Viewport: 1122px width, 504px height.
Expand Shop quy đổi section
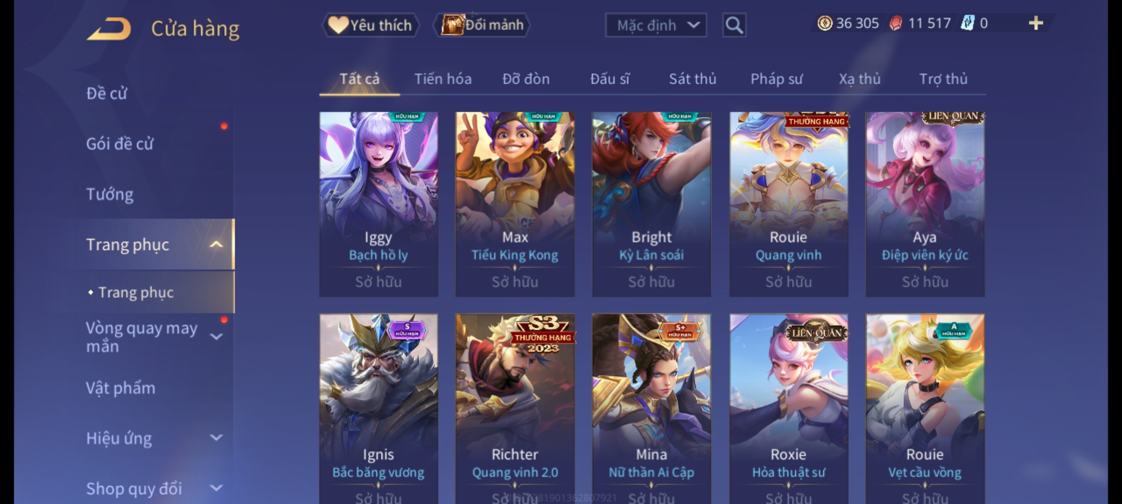(216, 488)
